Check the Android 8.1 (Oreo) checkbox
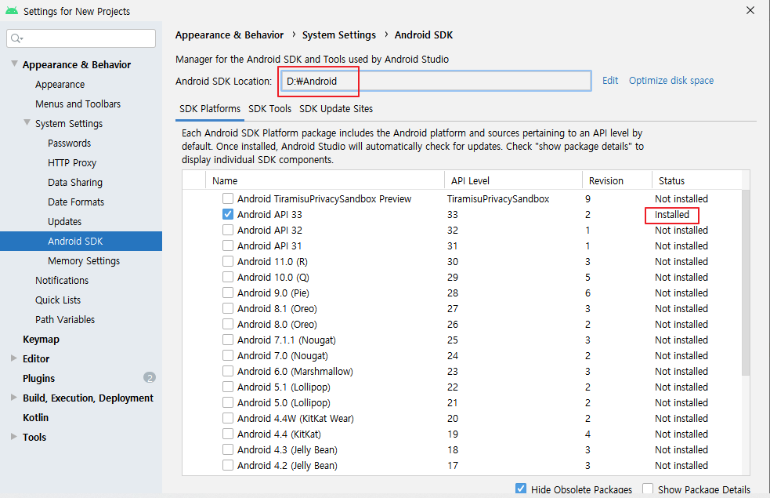The image size is (770, 498). coord(227,309)
